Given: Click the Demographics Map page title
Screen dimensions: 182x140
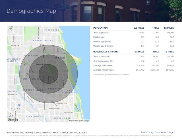Looking at the screenshot, I should 31,11.
